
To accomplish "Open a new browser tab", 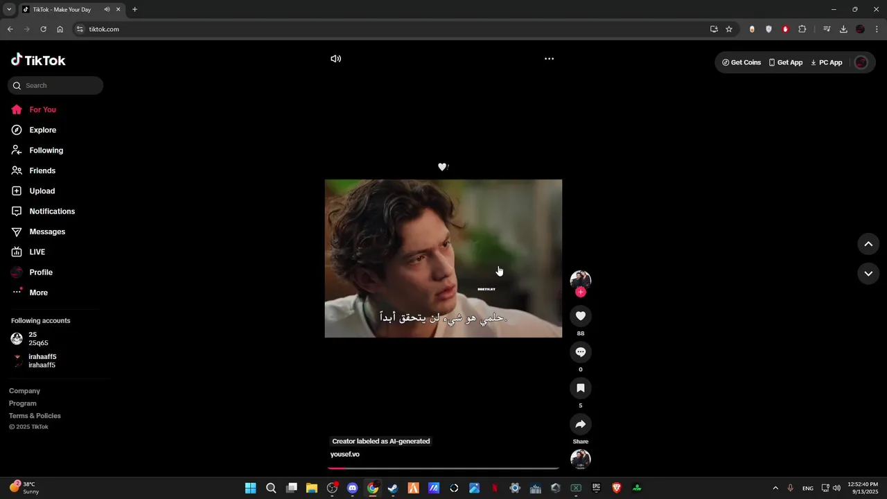I will point(134,10).
